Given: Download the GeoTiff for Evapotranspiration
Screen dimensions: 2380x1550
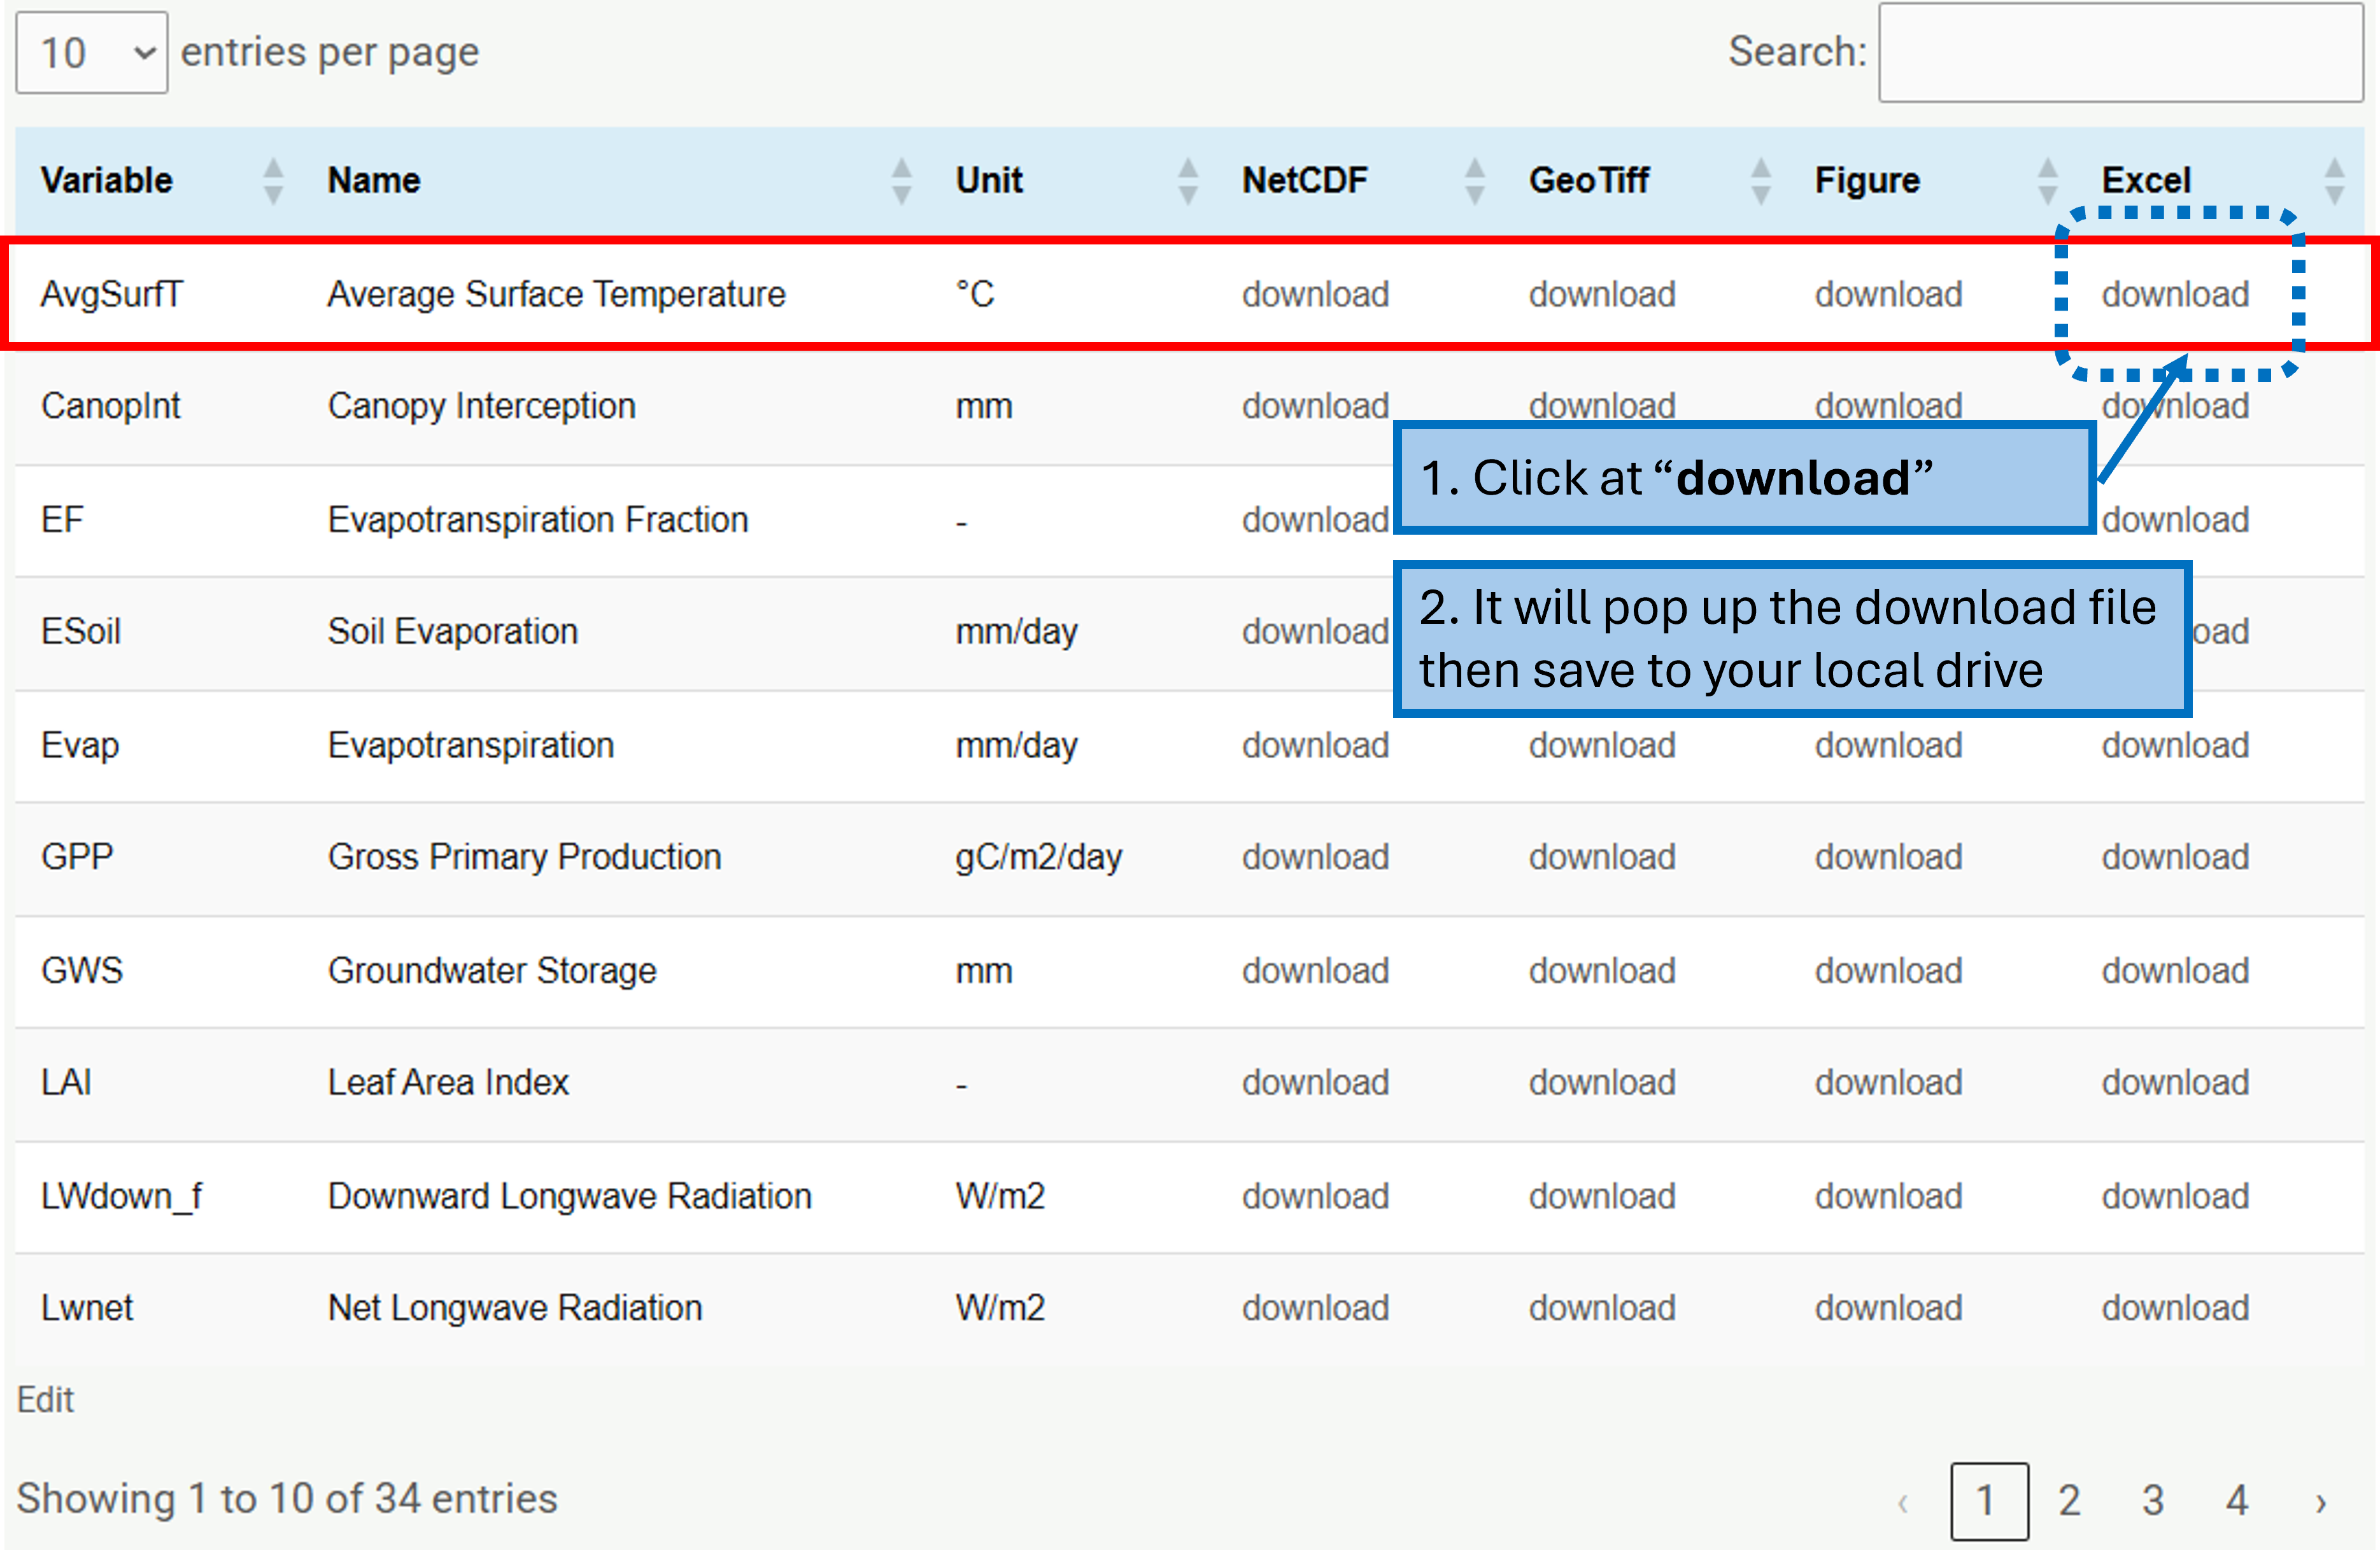Looking at the screenshot, I should [1601, 745].
